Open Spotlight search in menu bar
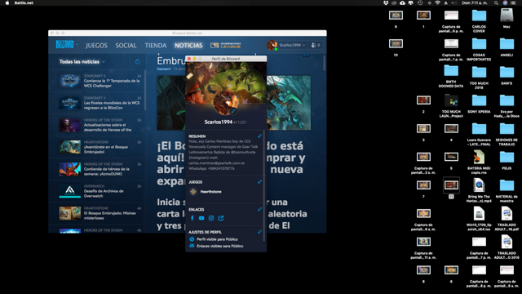 [x=496, y=2]
